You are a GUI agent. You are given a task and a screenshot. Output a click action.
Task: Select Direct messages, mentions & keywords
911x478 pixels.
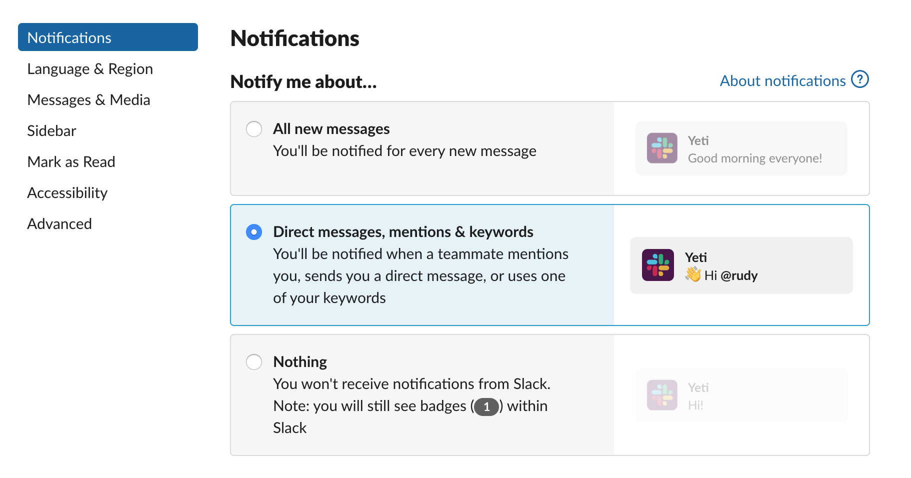click(254, 232)
